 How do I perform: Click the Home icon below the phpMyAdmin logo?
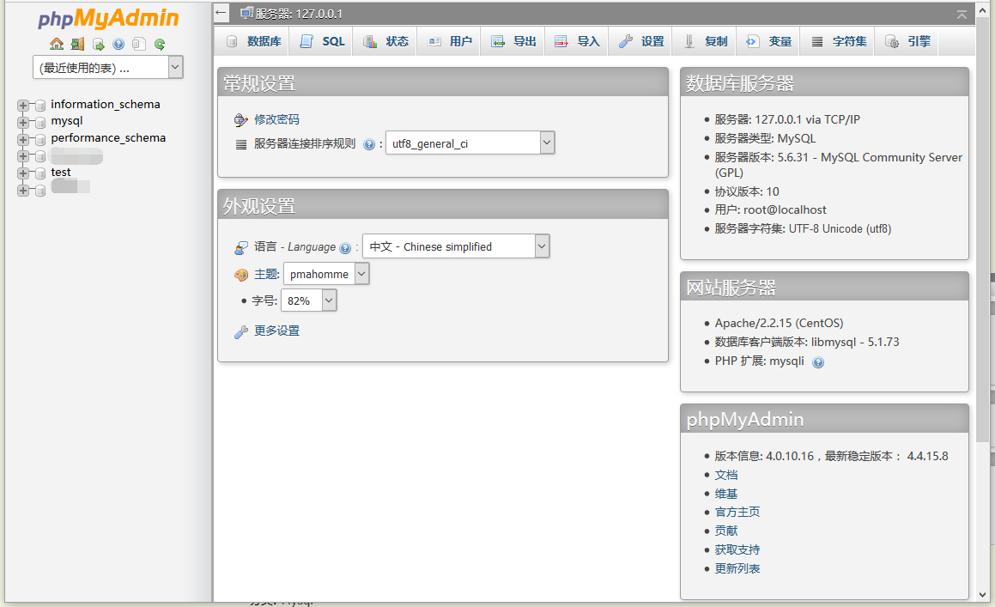(x=57, y=44)
